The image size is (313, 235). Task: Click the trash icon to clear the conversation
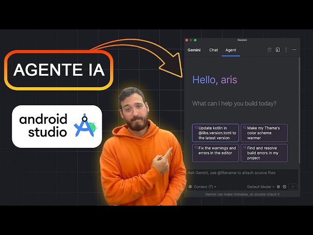(x=269, y=50)
